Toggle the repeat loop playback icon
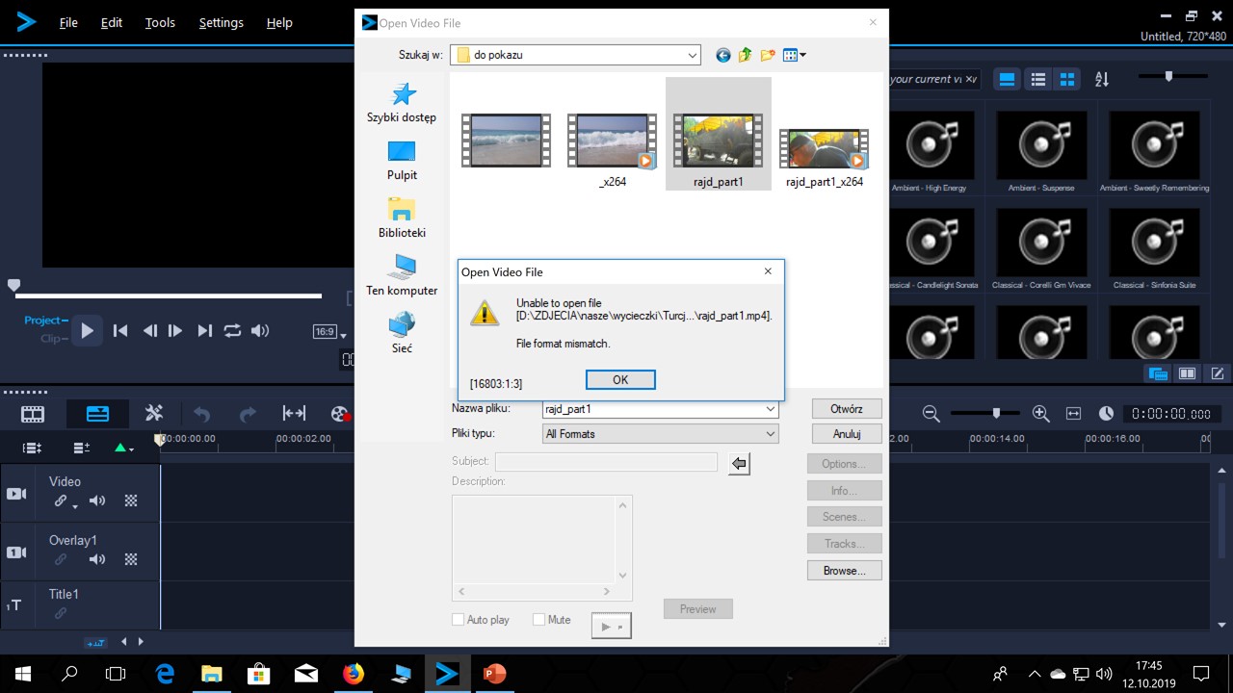Image resolution: width=1233 pixels, height=693 pixels. click(232, 331)
